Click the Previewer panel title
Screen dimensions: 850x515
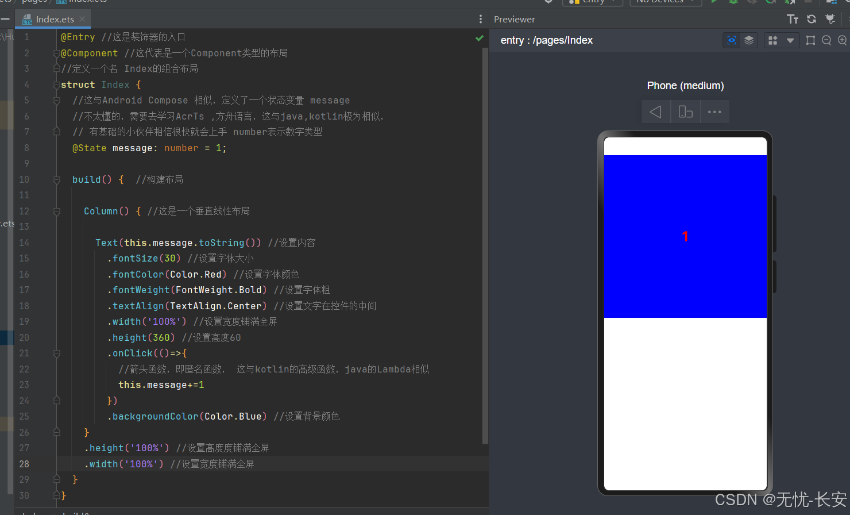[515, 20]
